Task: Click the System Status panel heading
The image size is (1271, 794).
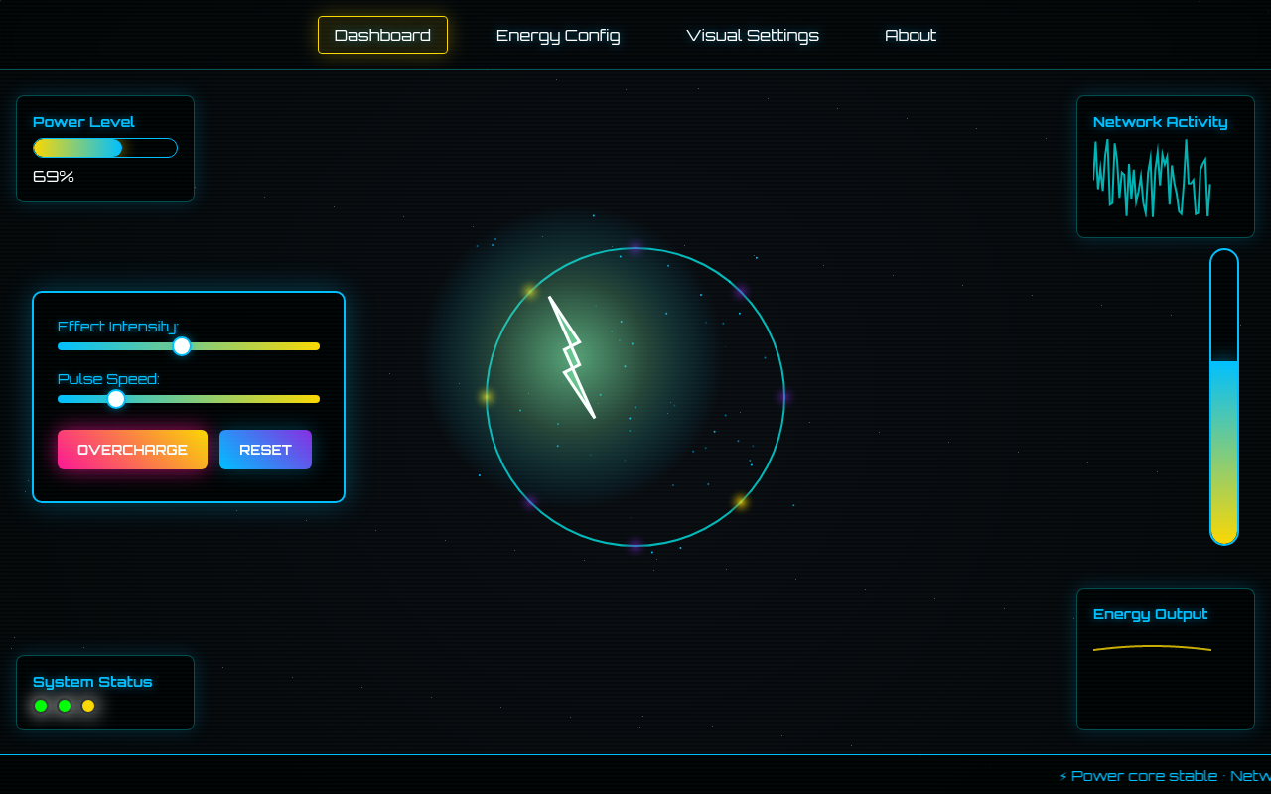Action: (x=92, y=682)
